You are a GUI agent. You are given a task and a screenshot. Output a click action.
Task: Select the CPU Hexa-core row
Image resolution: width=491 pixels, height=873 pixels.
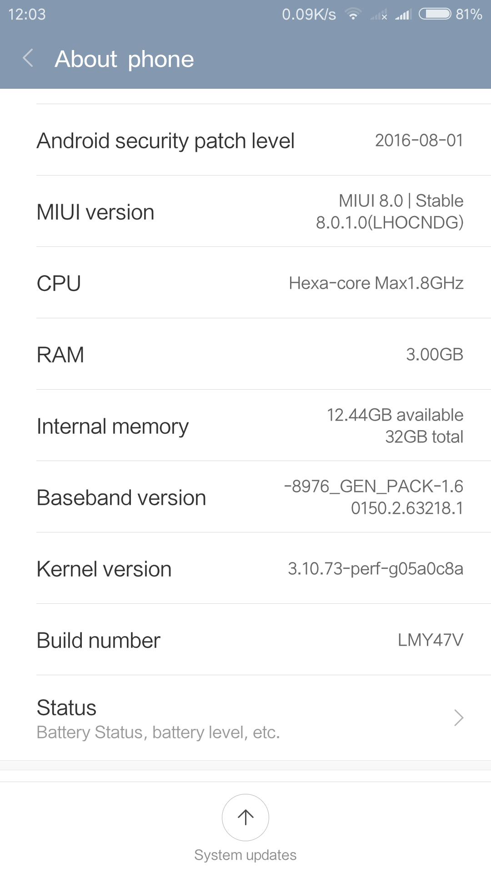[x=245, y=283]
